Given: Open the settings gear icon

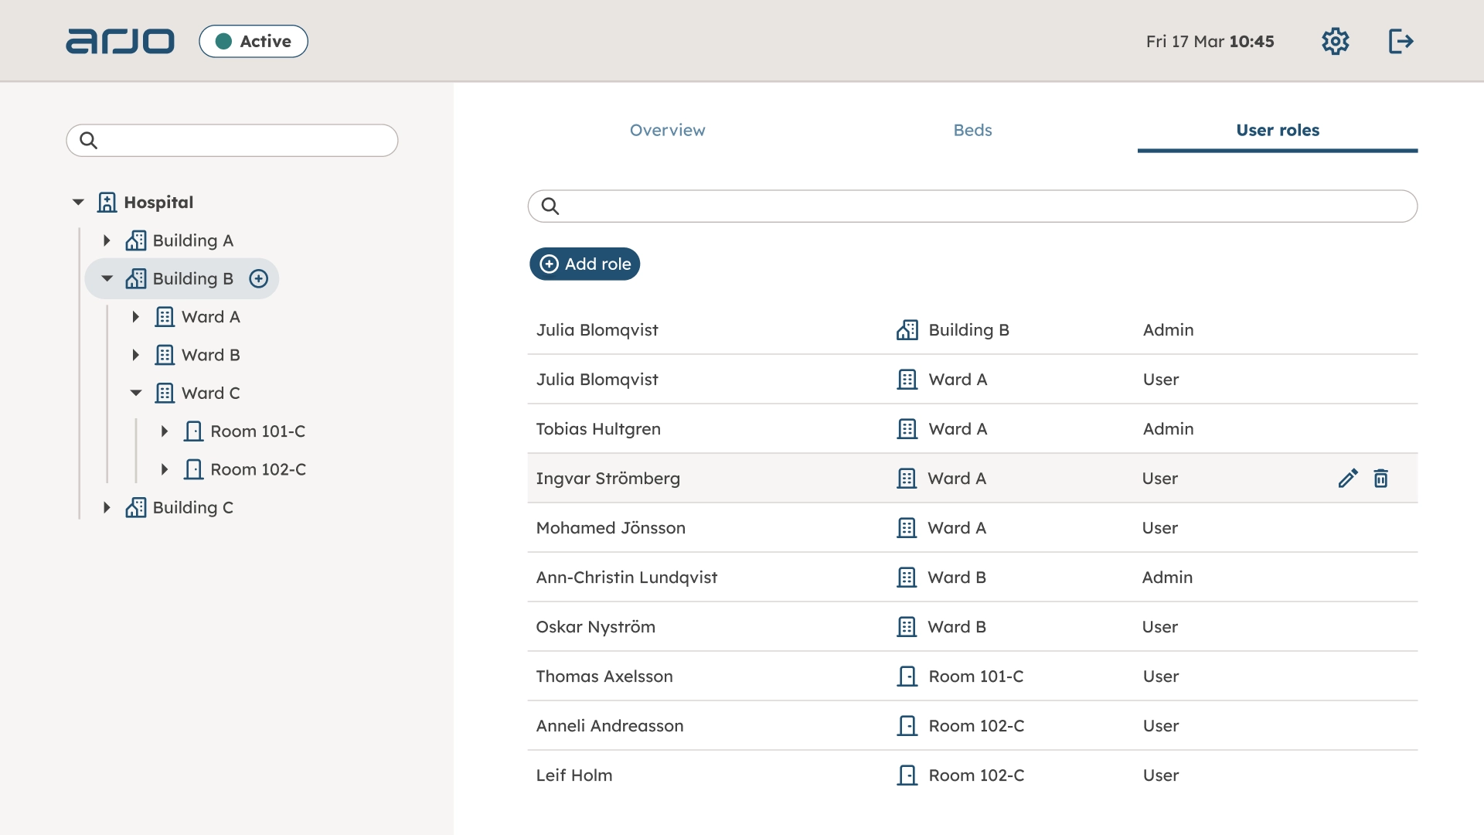Looking at the screenshot, I should [1336, 41].
